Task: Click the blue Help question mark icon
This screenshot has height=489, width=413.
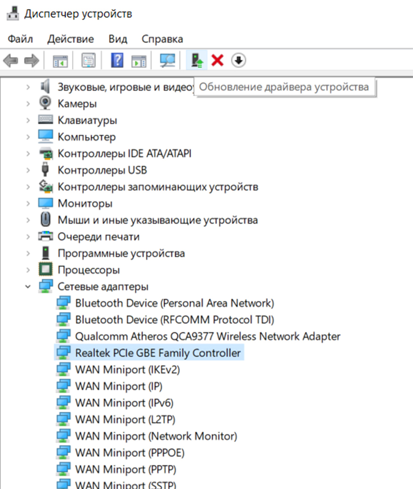Action: tap(117, 61)
